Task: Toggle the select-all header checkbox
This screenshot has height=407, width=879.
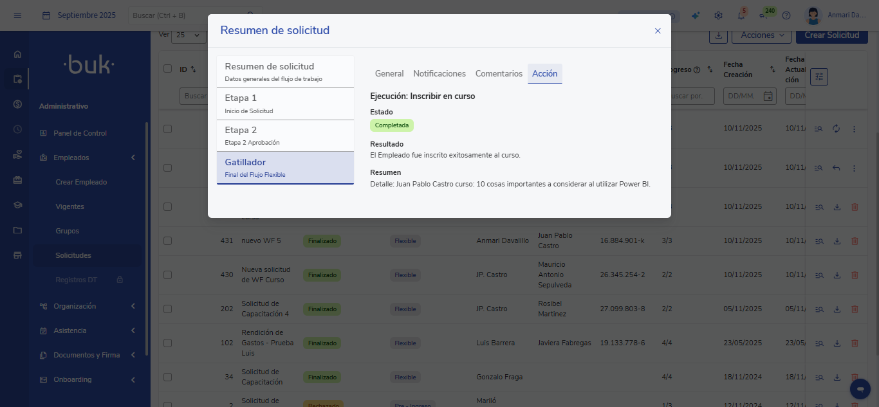Action: click(168, 69)
